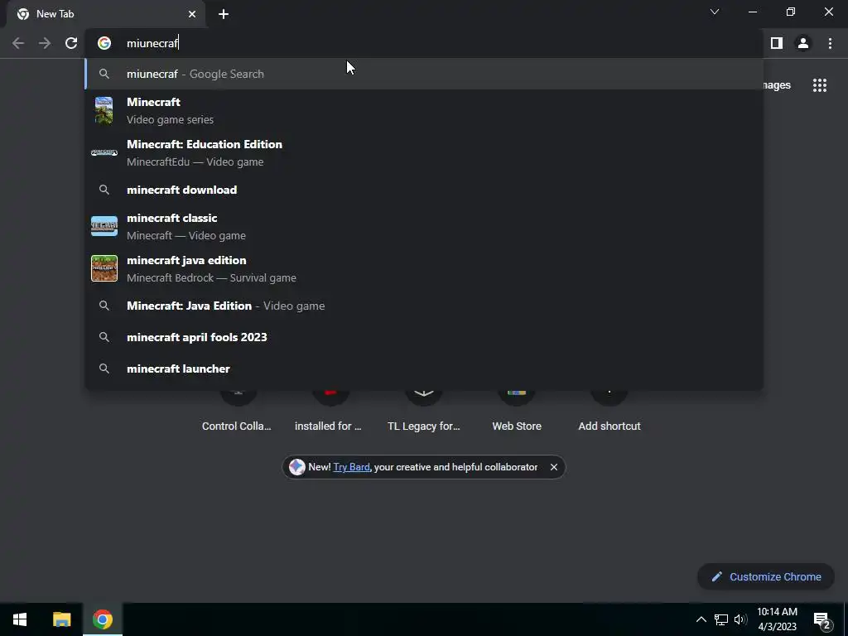Viewport: 848px width, 636px height.
Task: Click the minecraft classic thumbnail
Action: 104,226
